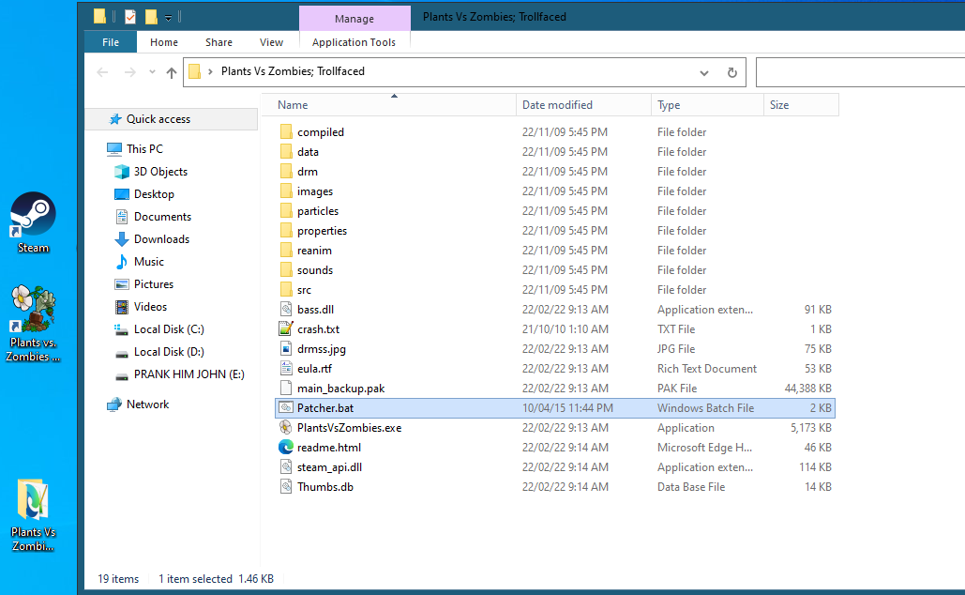Select the readme.html Edge file icon

click(285, 447)
